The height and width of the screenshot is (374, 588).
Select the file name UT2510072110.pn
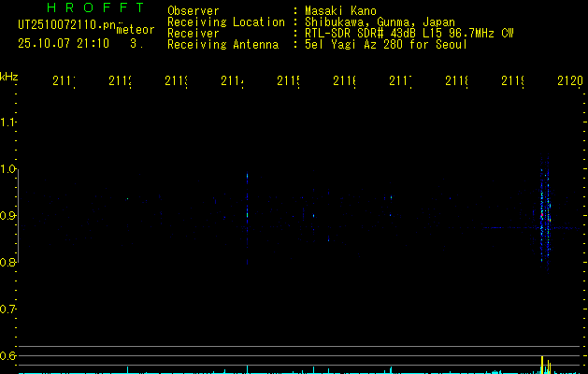pos(67,25)
